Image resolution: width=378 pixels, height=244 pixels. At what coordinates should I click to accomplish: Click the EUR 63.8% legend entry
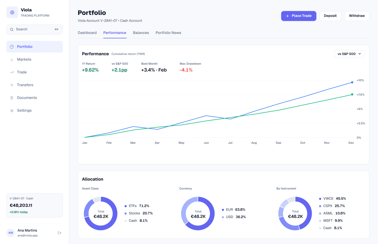coord(233,209)
